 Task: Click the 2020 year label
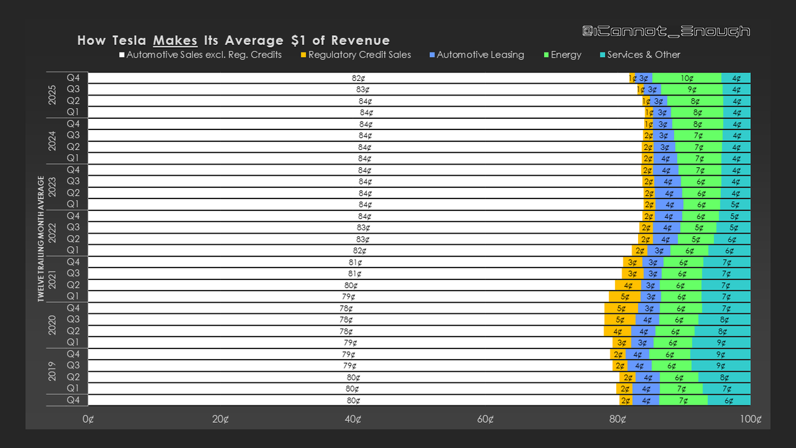(x=52, y=325)
